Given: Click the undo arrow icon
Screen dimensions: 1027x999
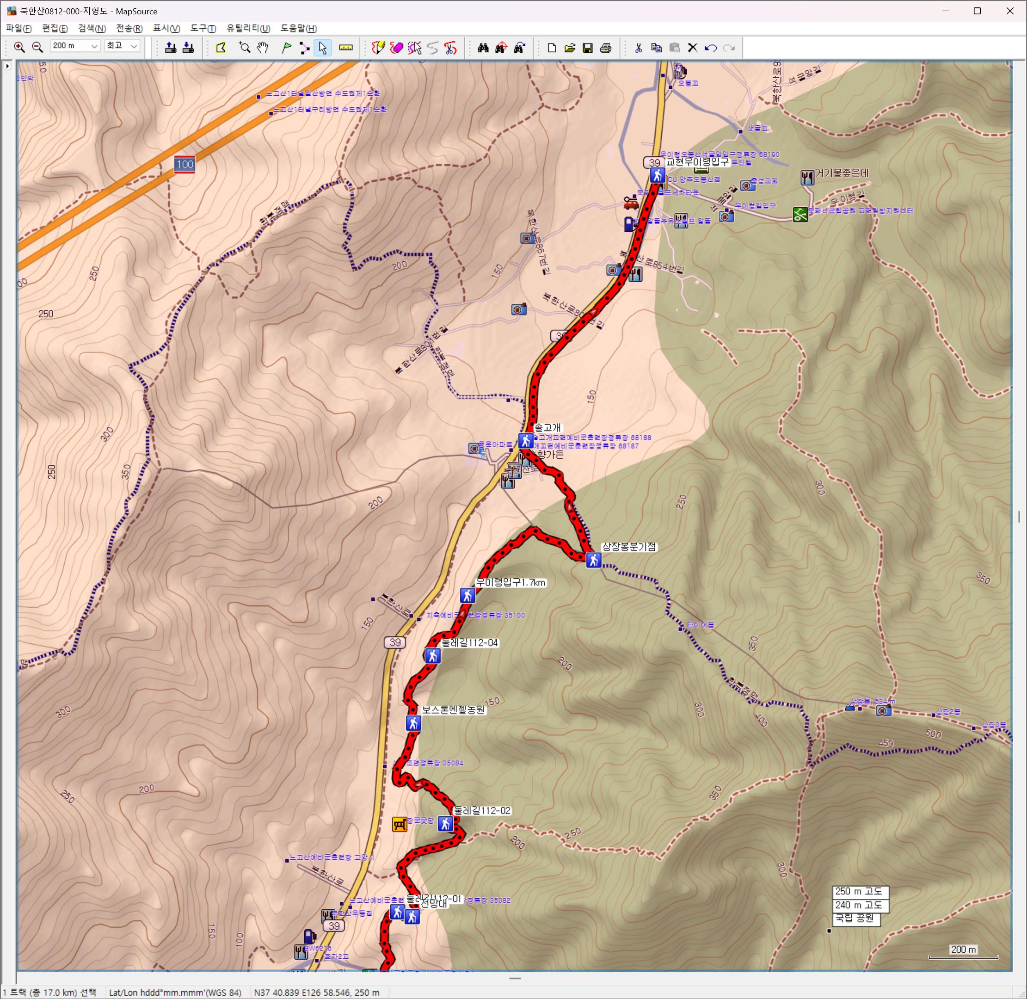Looking at the screenshot, I should click(x=711, y=48).
